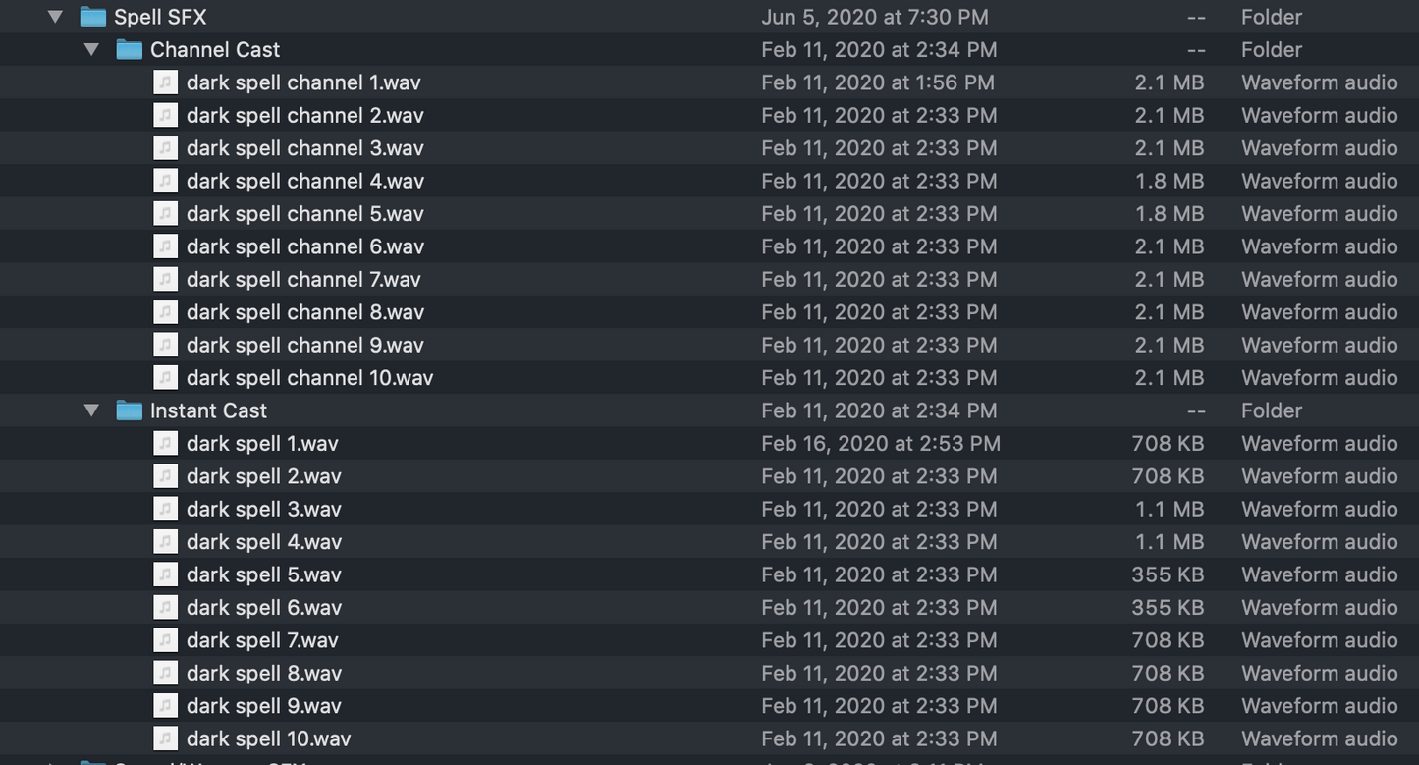Click audio icon next to dark spell 1.wav
Screen dimensions: 1419x765
pyautogui.click(x=165, y=444)
